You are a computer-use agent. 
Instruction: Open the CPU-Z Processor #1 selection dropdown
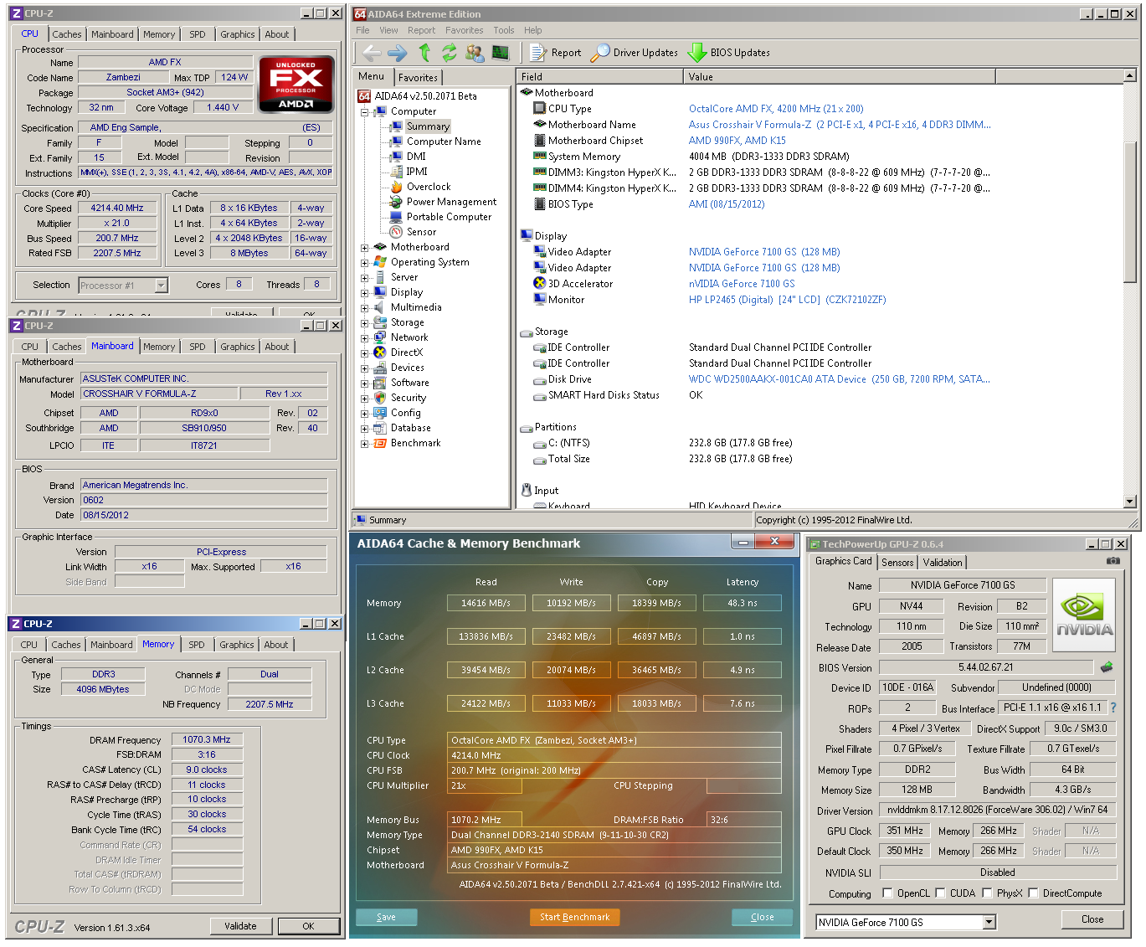pyautogui.click(x=162, y=286)
